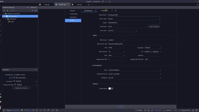Click the sync icon left of Target in status bar
The width and height of the screenshot is (199, 112).
point(4,110)
